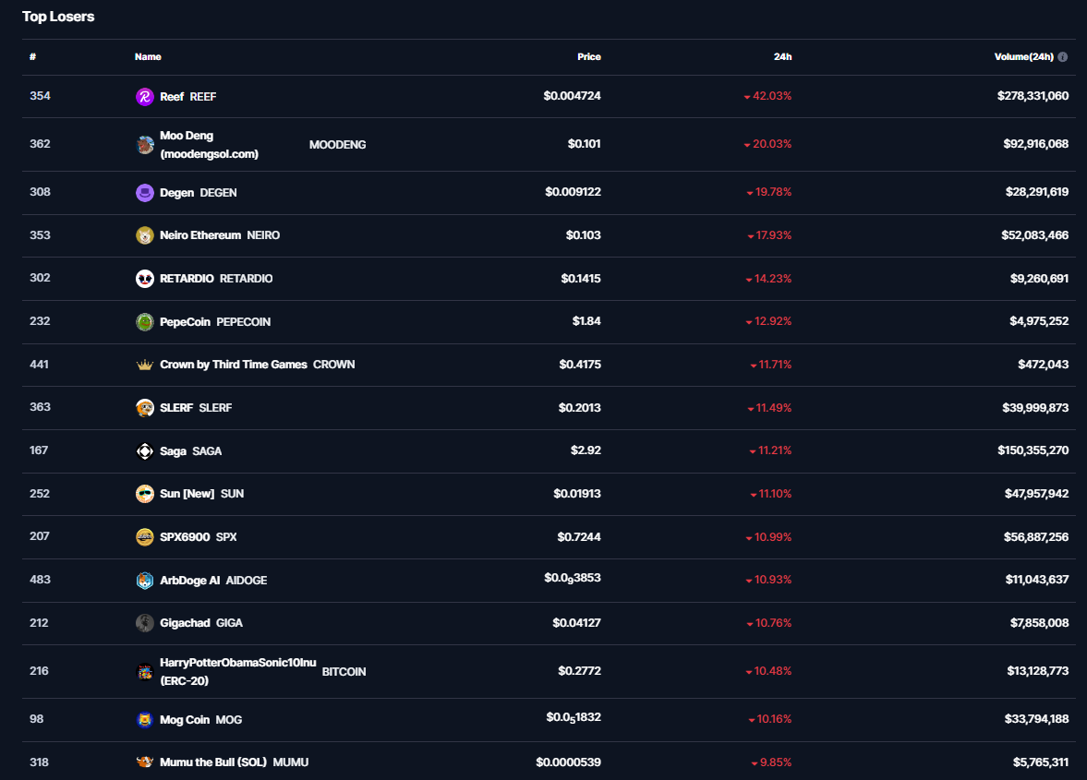Screen dimensions: 1087x780
Task: Open HarryPotterObamaSonic10Inu coin link
Action: click(x=237, y=663)
